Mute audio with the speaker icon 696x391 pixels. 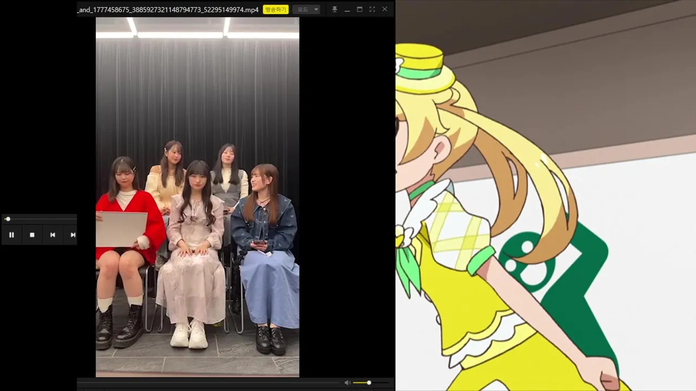click(x=347, y=383)
